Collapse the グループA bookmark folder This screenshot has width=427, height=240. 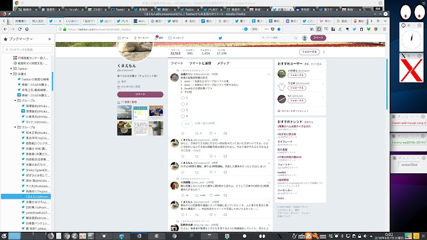pyautogui.click(x=15, y=101)
